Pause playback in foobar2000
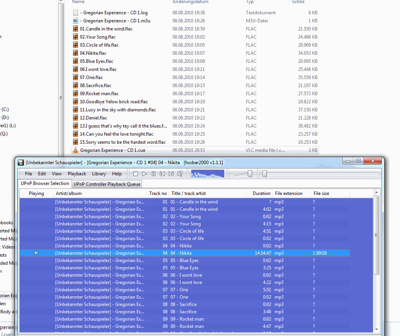The width and height of the screenshot is (400, 336). pyautogui.click(x=153, y=174)
